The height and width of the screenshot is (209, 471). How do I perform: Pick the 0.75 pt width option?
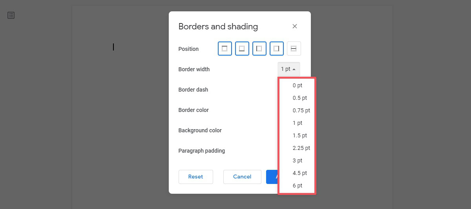coord(301,110)
